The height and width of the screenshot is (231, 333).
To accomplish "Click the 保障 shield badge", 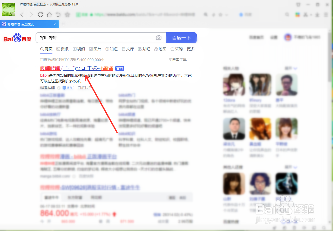I will 68,88.
